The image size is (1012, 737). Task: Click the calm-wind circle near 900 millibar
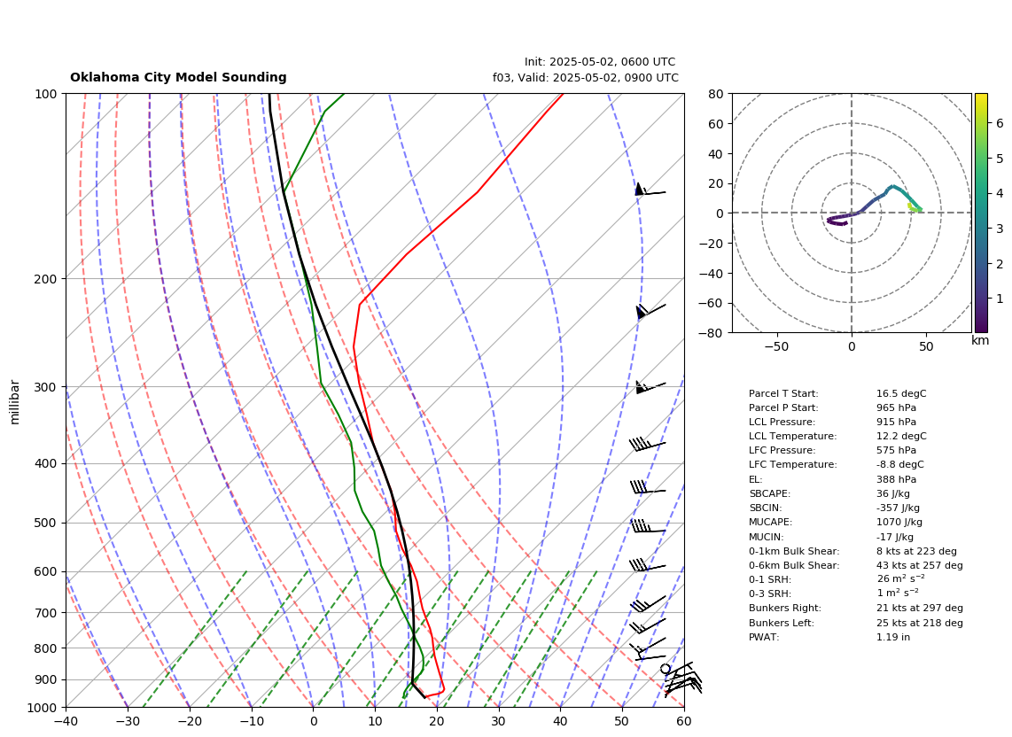tap(666, 670)
